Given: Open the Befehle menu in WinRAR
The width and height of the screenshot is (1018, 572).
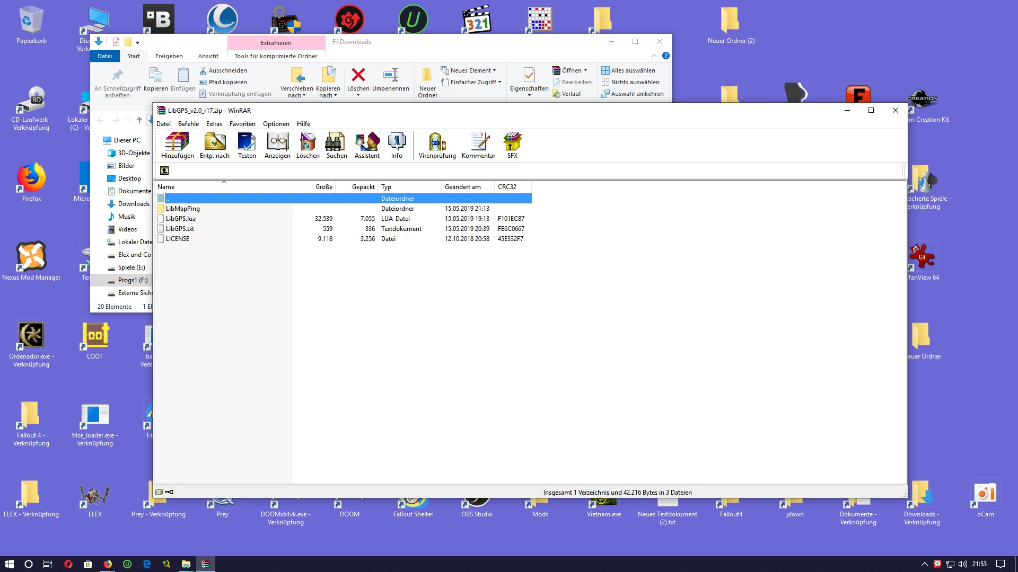Looking at the screenshot, I should pos(188,124).
